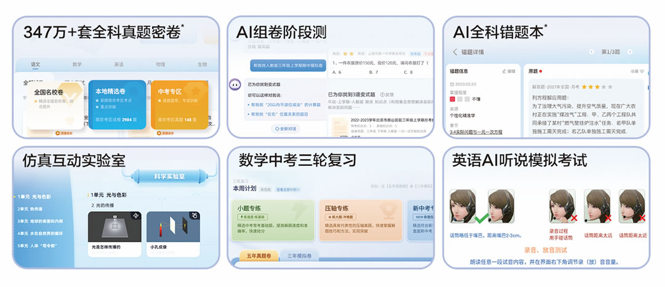
Task: Click the three-star difficulty rating
Action: click(x=597, y=87)
